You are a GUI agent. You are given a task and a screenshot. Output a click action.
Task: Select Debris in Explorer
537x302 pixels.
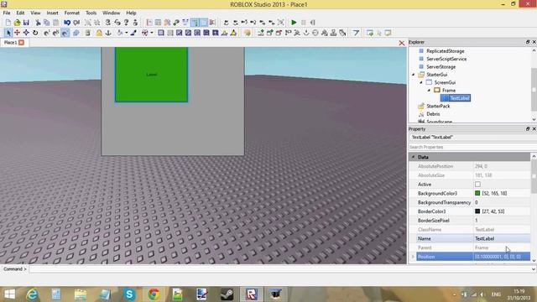click(433, 114)
